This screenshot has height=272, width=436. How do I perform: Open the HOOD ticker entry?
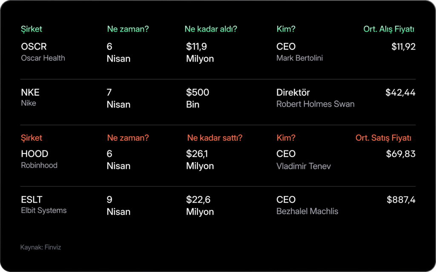pos(34,154)
